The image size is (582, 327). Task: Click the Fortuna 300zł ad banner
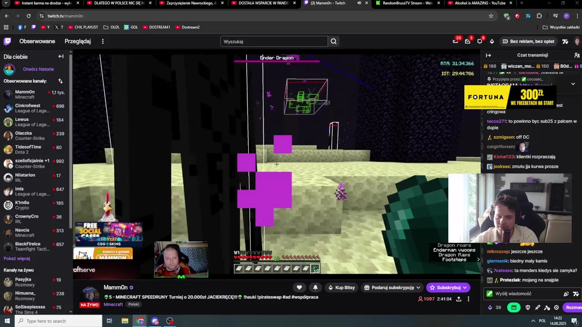point(510,97)
